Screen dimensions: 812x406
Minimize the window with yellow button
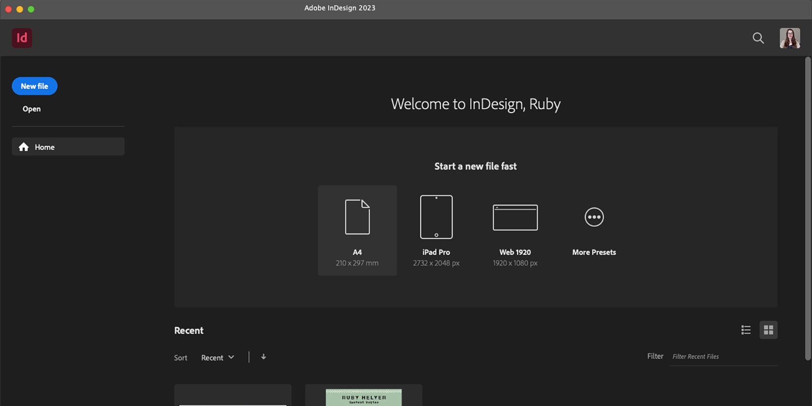click(x=20, y=9)
